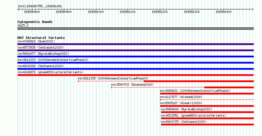Screen dimensions: 262x136
Task: Click the gray 6q25.2 cytogenetic band bar
Action: [135, 29]
